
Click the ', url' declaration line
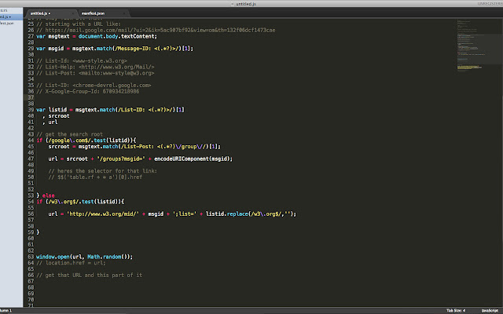pyautogui.click(x=50, y=122)
